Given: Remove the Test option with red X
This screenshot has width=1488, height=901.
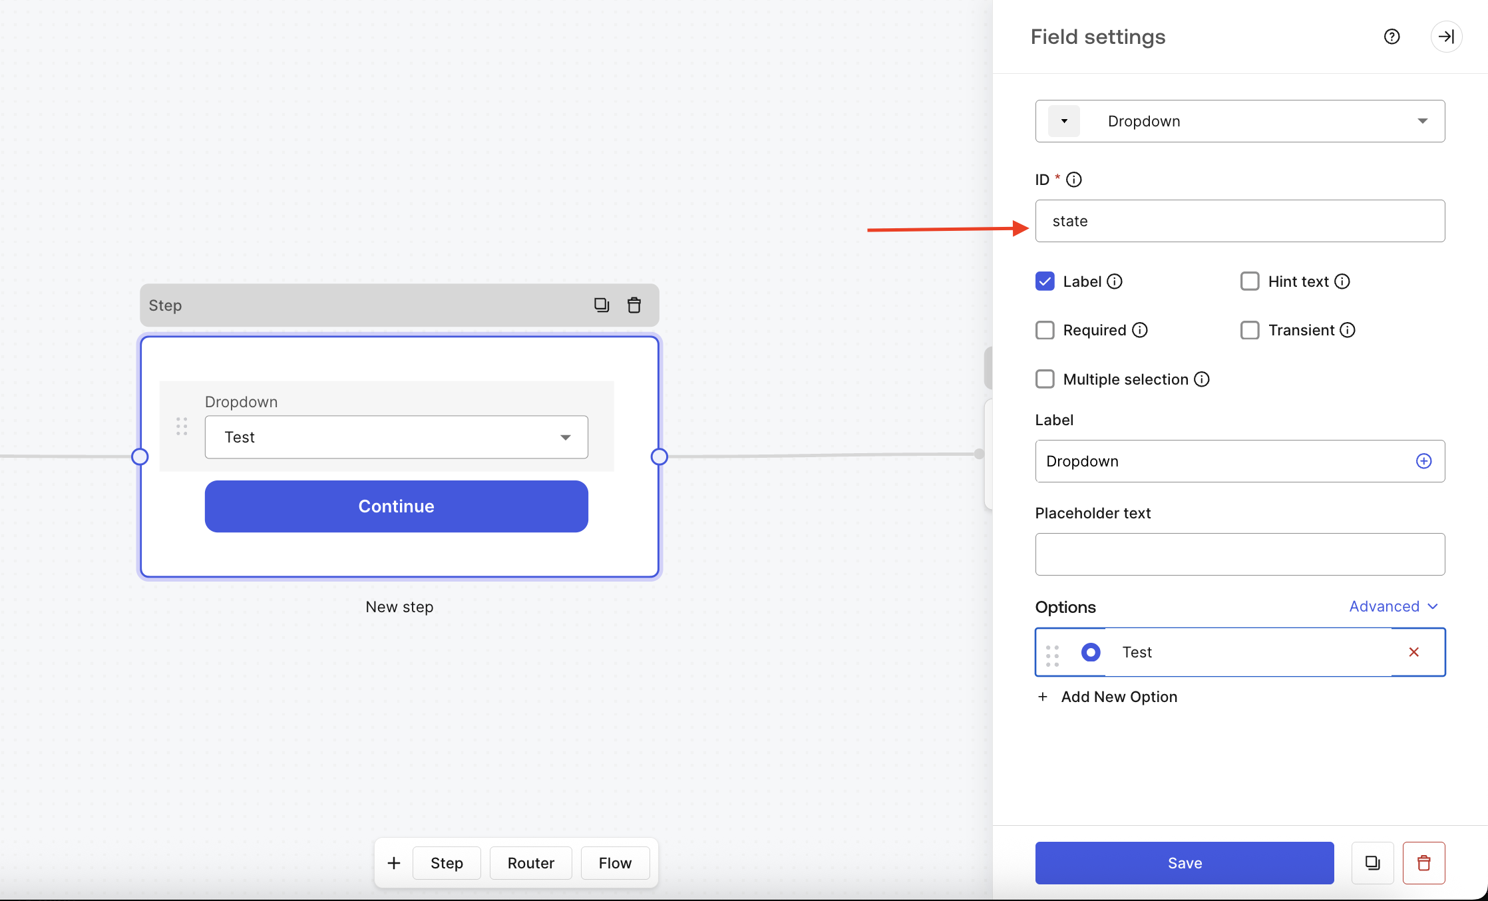Looking at the screenshot, I should (1414, 652).
